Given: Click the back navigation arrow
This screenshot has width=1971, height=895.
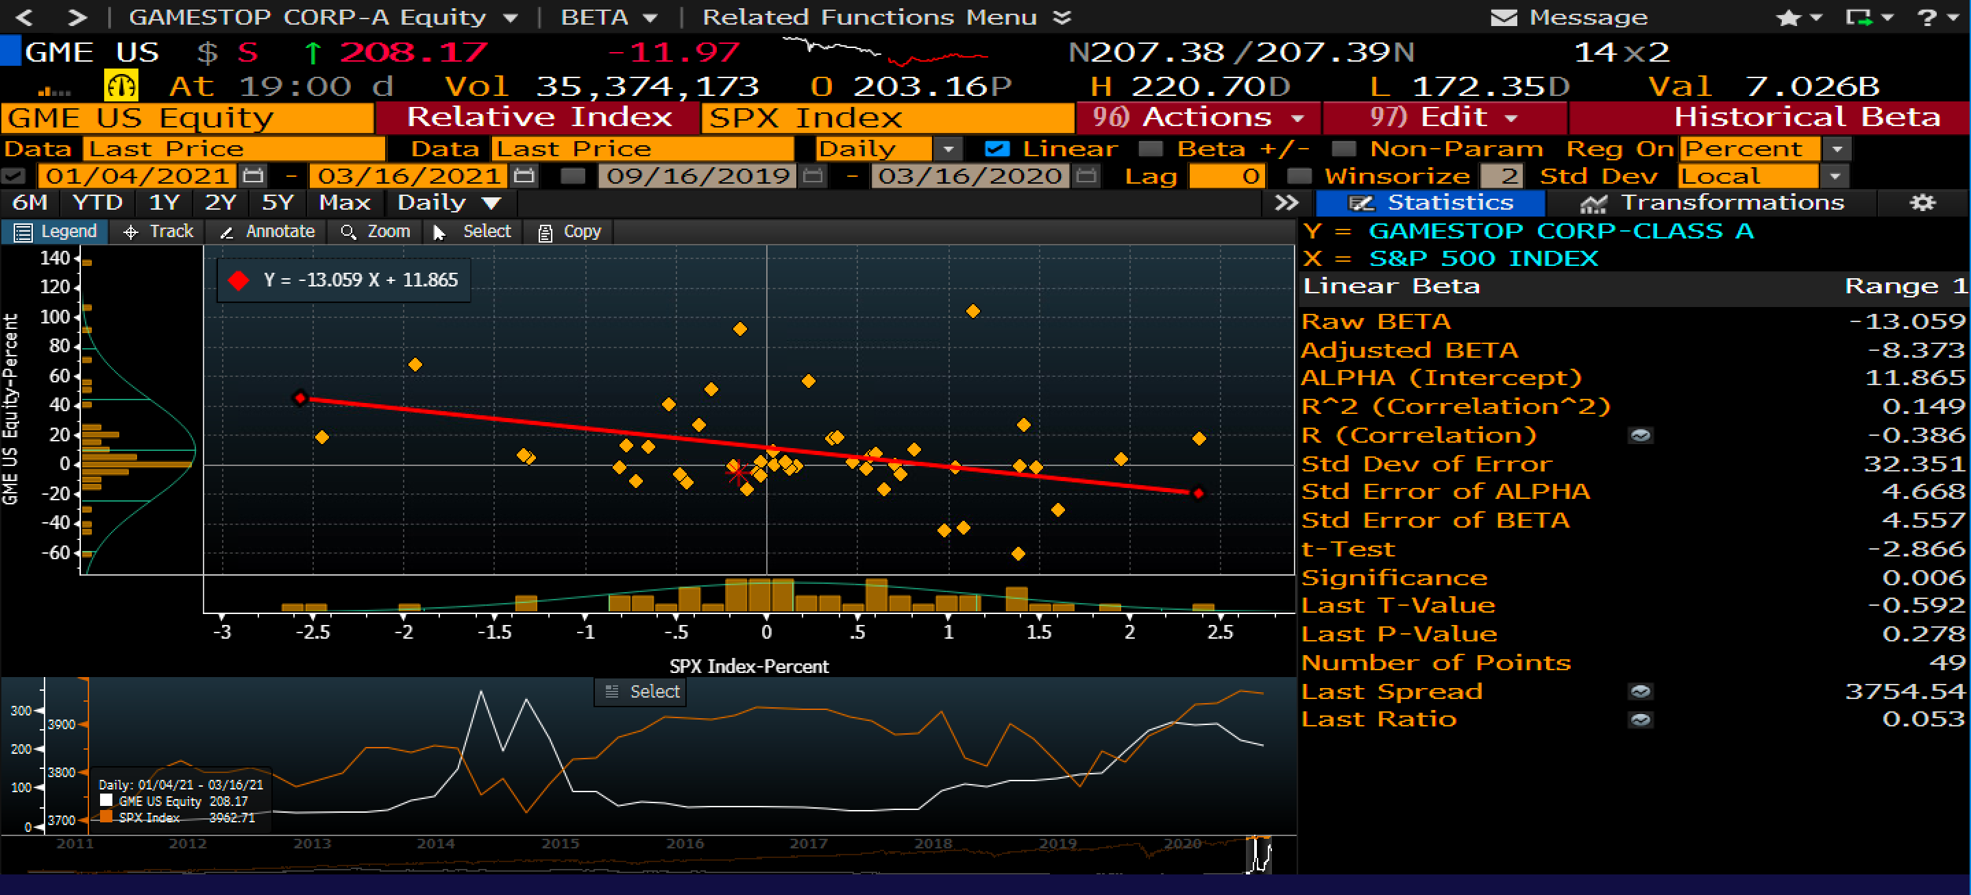Looking at the screenshot, I should (23, 17).
